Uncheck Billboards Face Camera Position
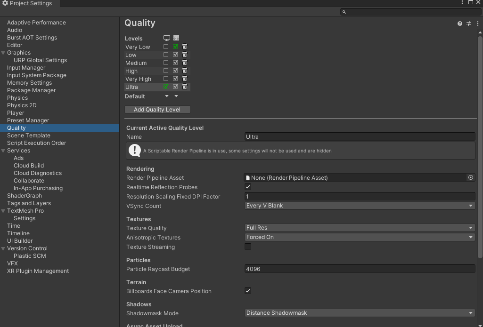Image resolution: width=483 pixels, height=327 pixels. 247,291
